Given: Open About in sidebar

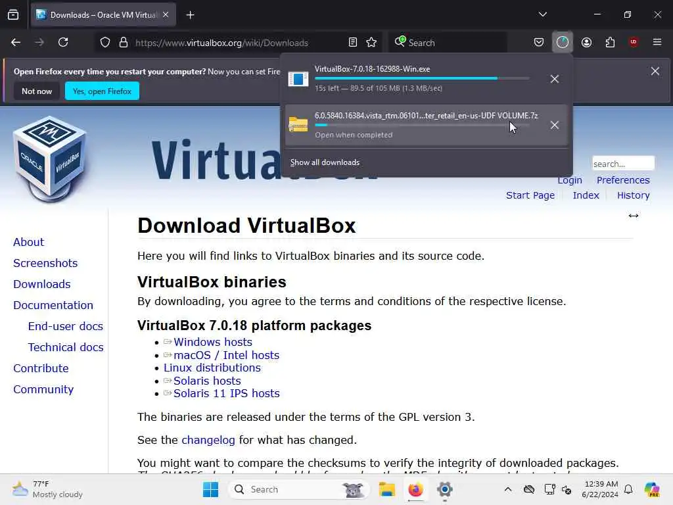Looking at the screenshot, I should pyautogui.click(x=28, y=242).
